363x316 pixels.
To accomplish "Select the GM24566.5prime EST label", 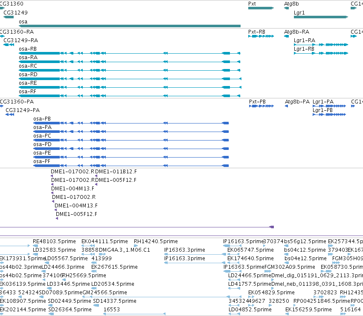I will tap(105, 293).
